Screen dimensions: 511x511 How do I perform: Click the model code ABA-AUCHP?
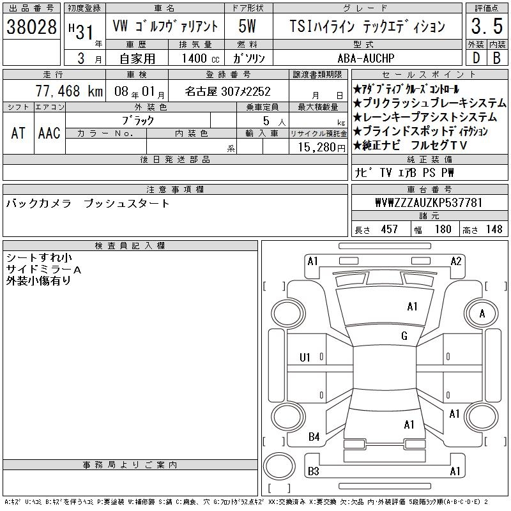(x=366, y=58)
